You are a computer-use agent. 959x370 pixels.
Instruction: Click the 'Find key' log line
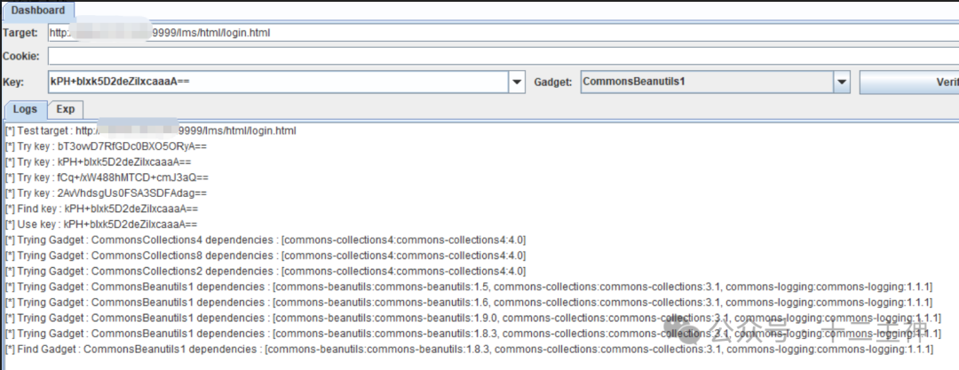[x=102, y=209]
